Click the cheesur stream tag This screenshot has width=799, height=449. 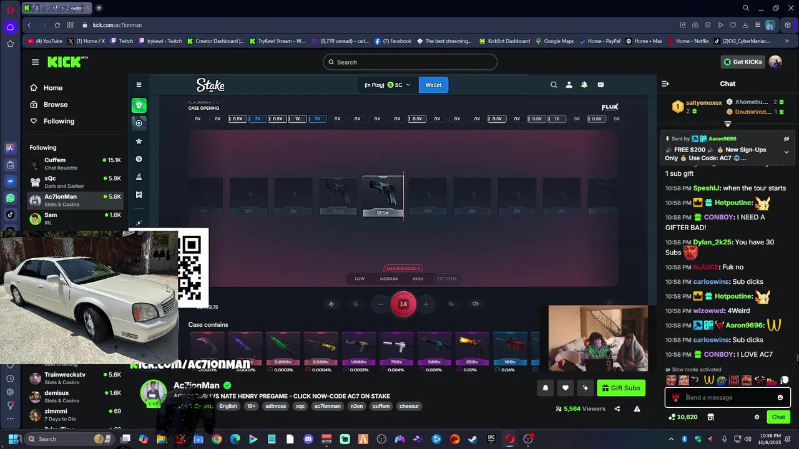(x=409, y=406)
